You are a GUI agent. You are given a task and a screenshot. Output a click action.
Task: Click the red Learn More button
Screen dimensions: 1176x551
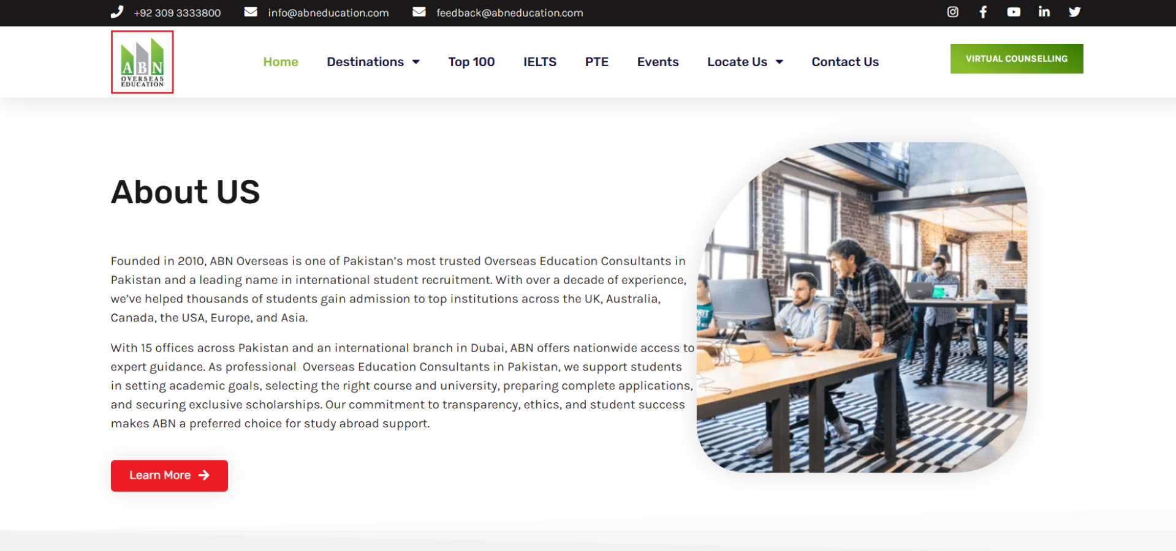click(169, 476)
